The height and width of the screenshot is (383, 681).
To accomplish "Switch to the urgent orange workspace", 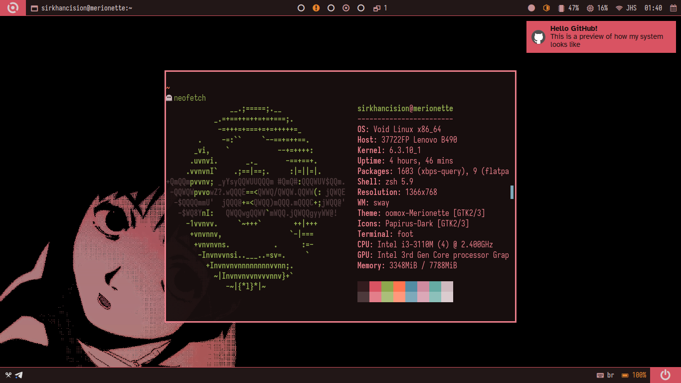I will tap(316, 8).
